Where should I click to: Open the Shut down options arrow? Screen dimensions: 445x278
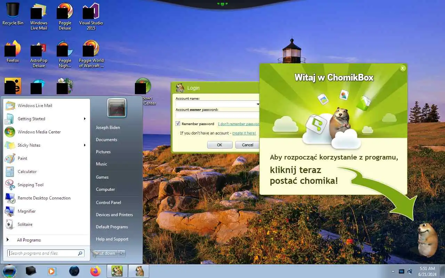[x=122, y=253]
